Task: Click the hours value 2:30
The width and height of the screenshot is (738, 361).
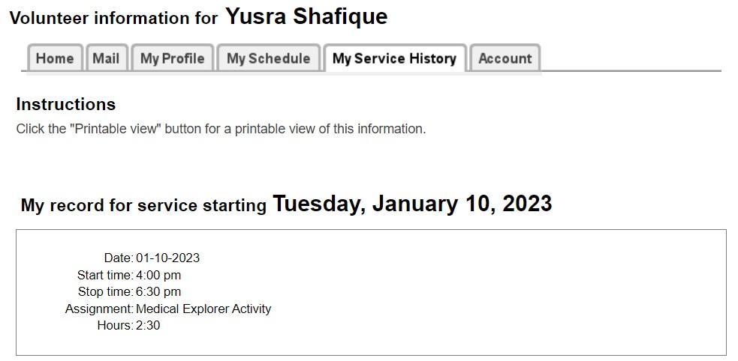Action: tap(148, 325)
